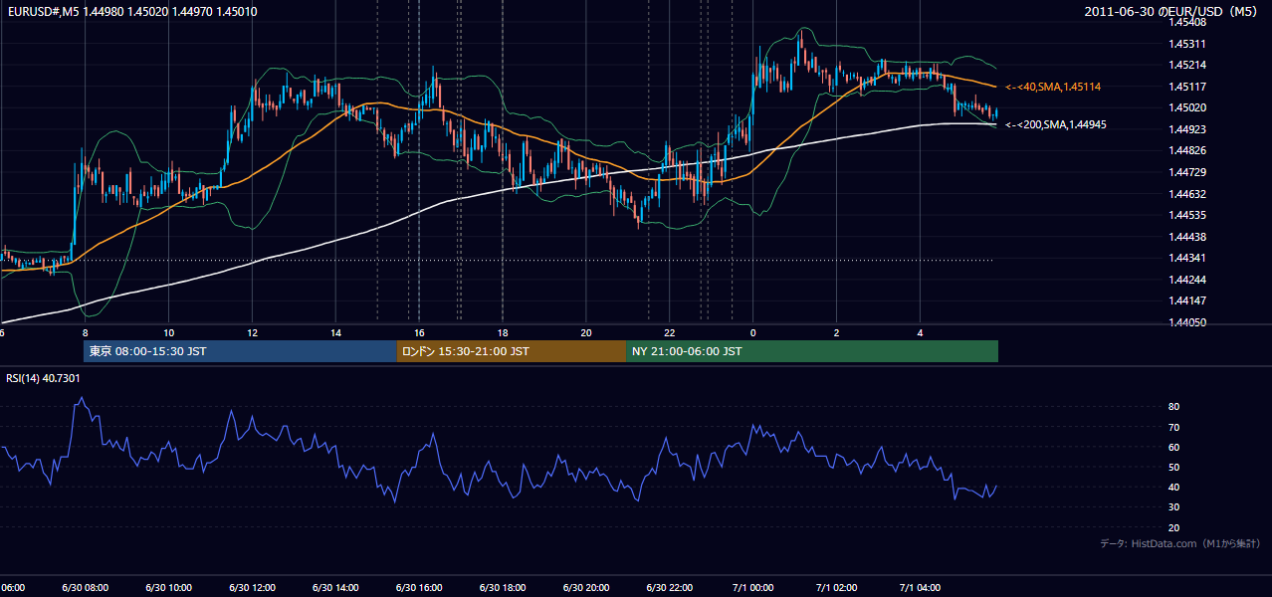Click the 'データ: HistData.com' source credit
Image resolution: width=1272 pixels, height=597 pixels.
tap(1179, 544)
